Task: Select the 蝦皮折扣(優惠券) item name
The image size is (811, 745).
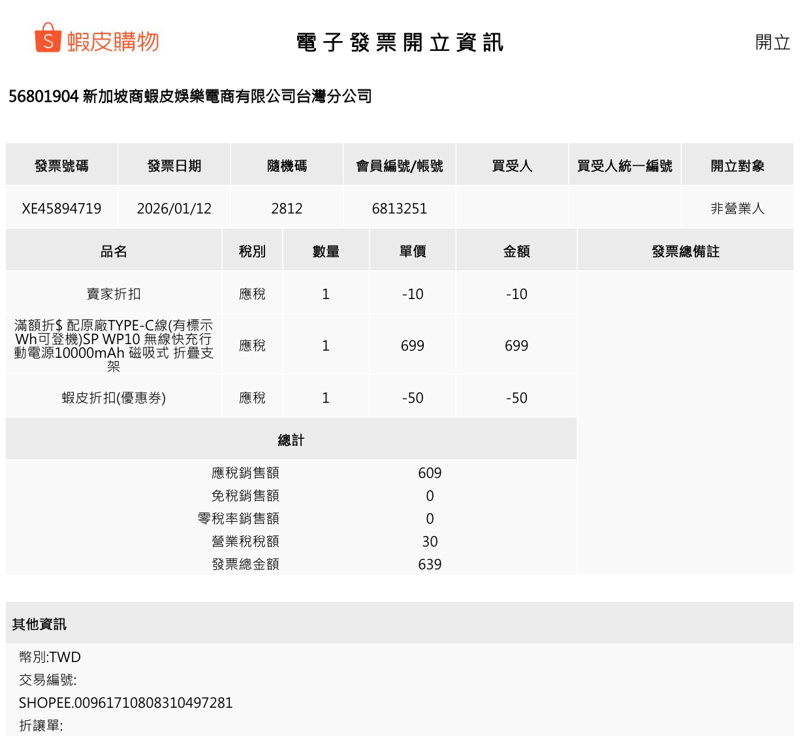Action: [114, 398]
